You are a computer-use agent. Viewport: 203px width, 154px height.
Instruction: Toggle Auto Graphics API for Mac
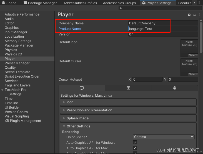click(x=135, y=148)
